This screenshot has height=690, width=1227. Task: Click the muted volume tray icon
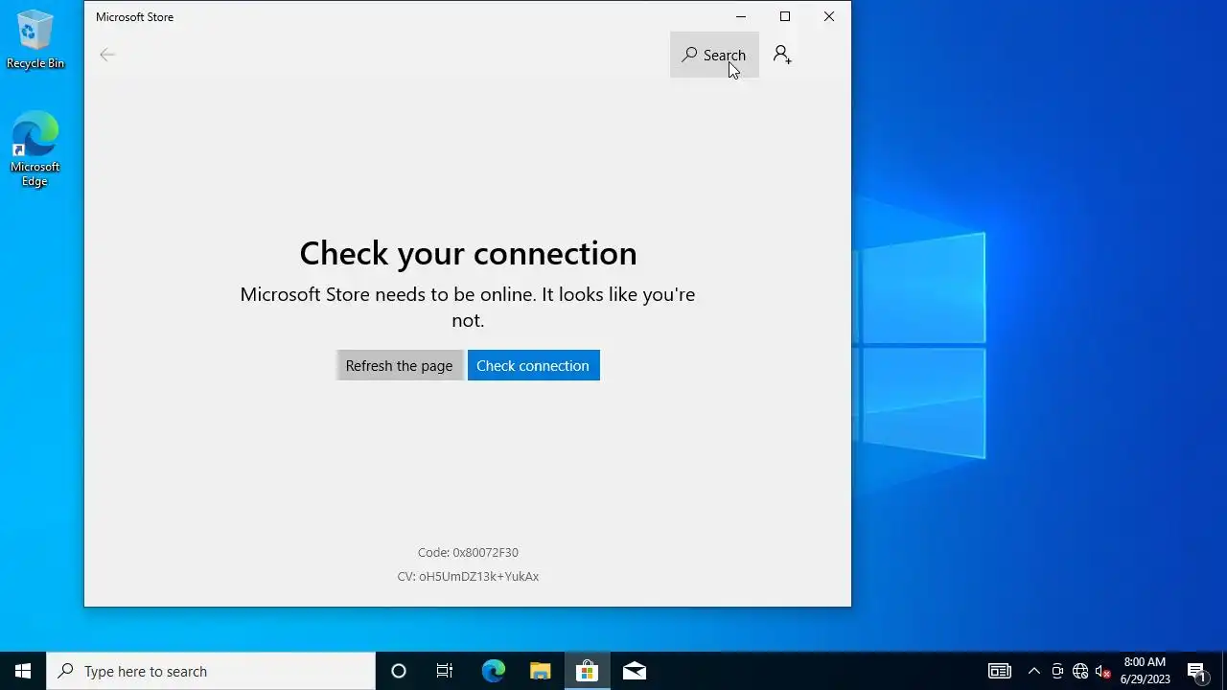[x=1103, y=671]
